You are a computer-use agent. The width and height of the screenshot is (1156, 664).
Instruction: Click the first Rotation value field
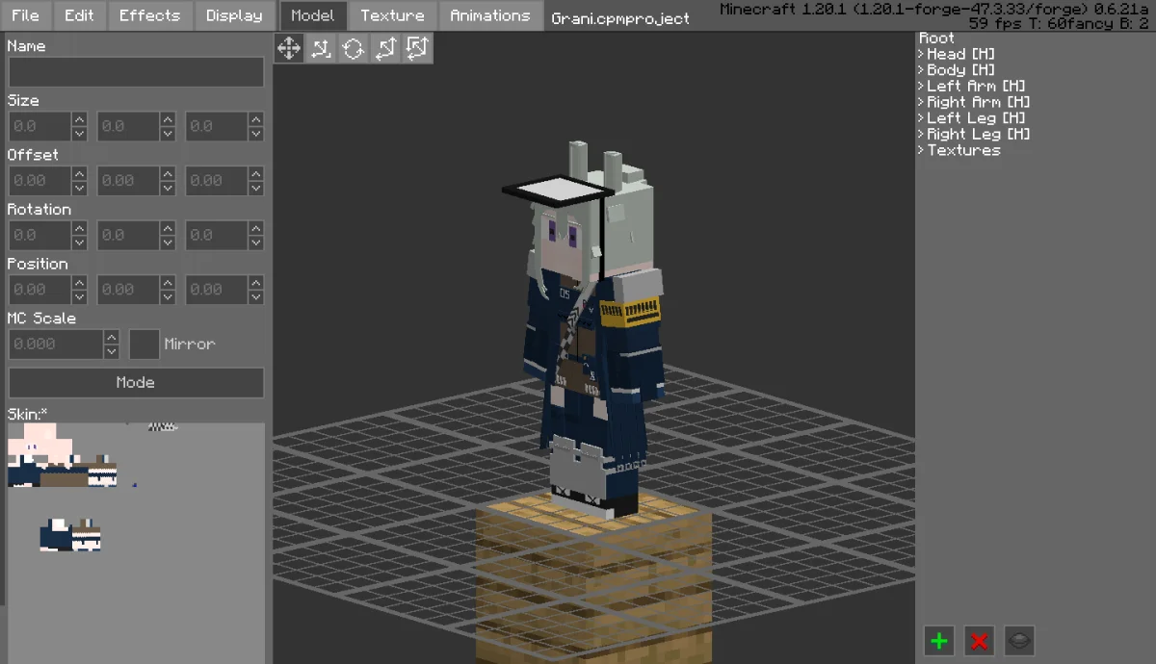coord(39,235)
